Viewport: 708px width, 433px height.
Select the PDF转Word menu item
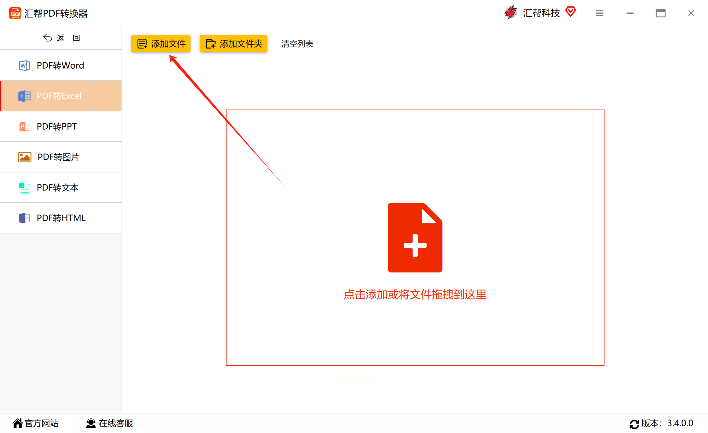(61, 65)
